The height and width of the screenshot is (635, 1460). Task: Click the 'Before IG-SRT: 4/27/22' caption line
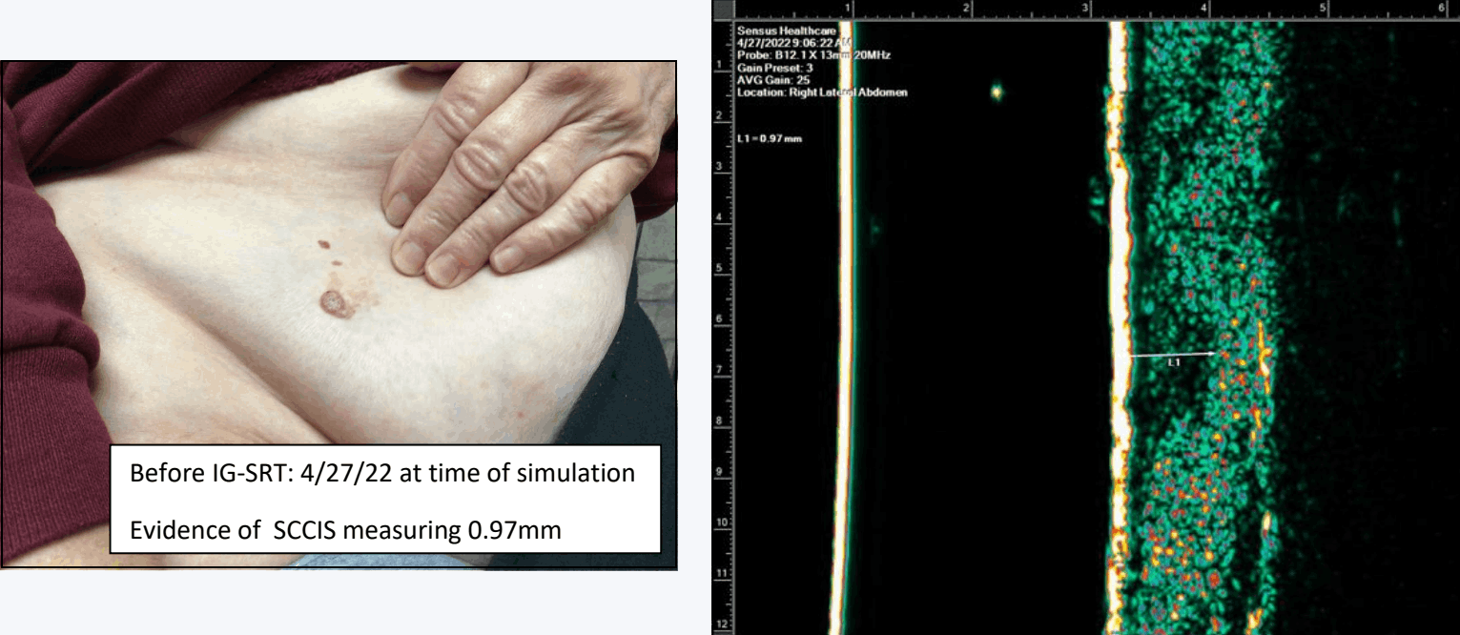(381, 474)
